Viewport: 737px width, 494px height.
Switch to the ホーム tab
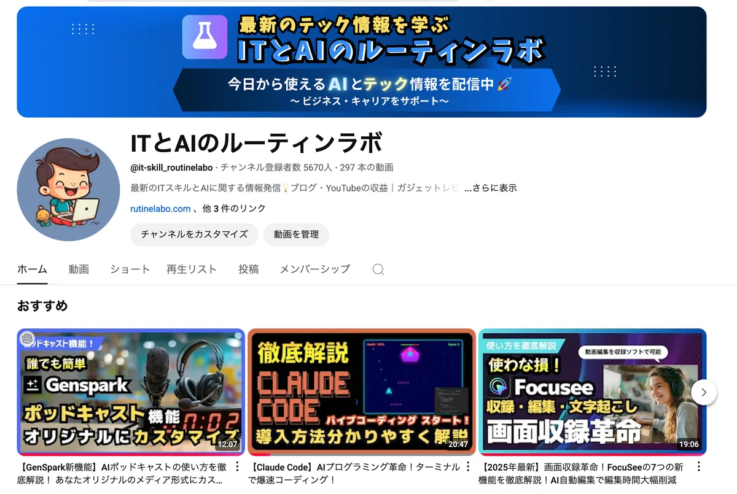(32, 269)
